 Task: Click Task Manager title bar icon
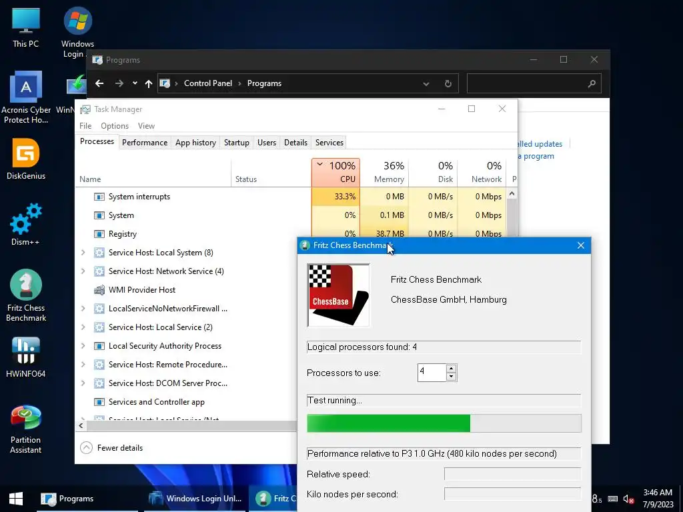point(85,109)
